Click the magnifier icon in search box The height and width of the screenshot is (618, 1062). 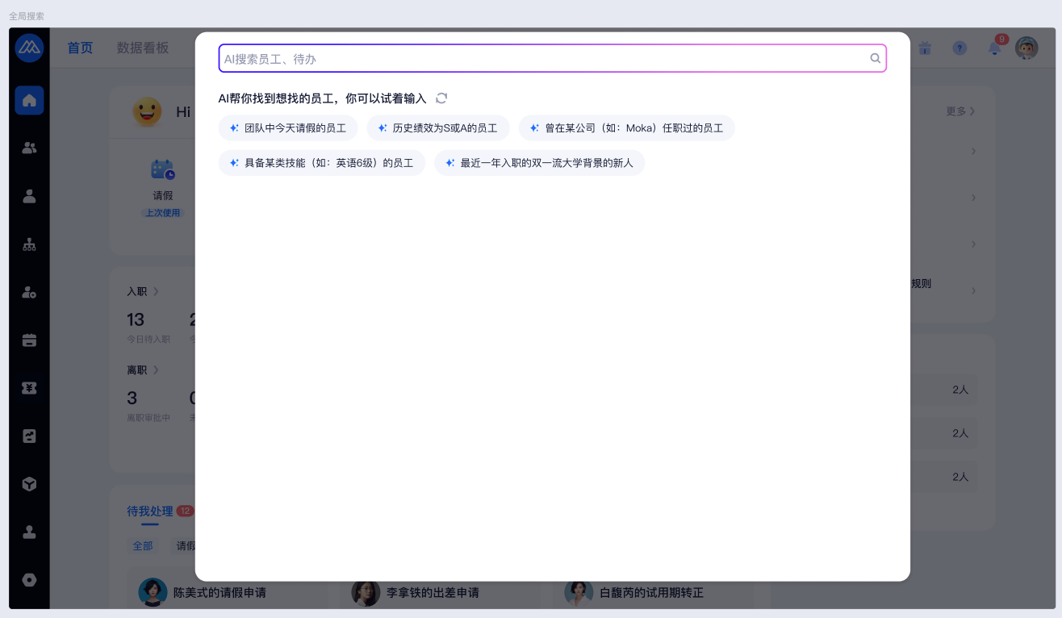(x=875, y=58)
